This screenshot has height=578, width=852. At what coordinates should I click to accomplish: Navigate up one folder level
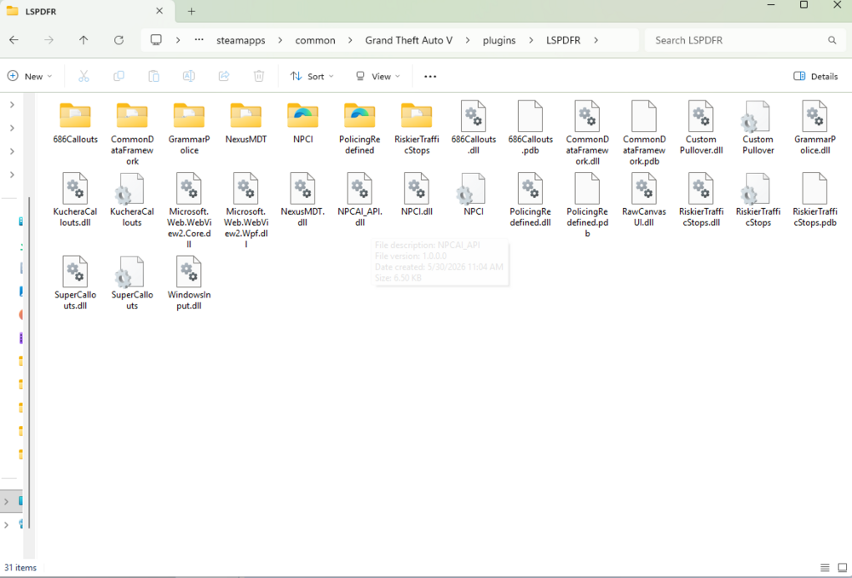(83, 40)
